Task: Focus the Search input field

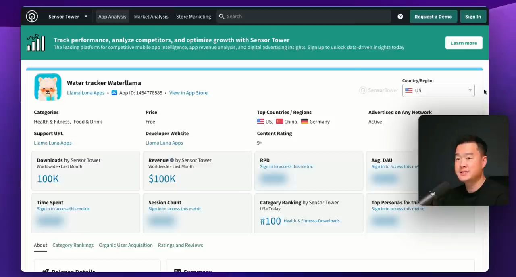Action: point(304,17)
